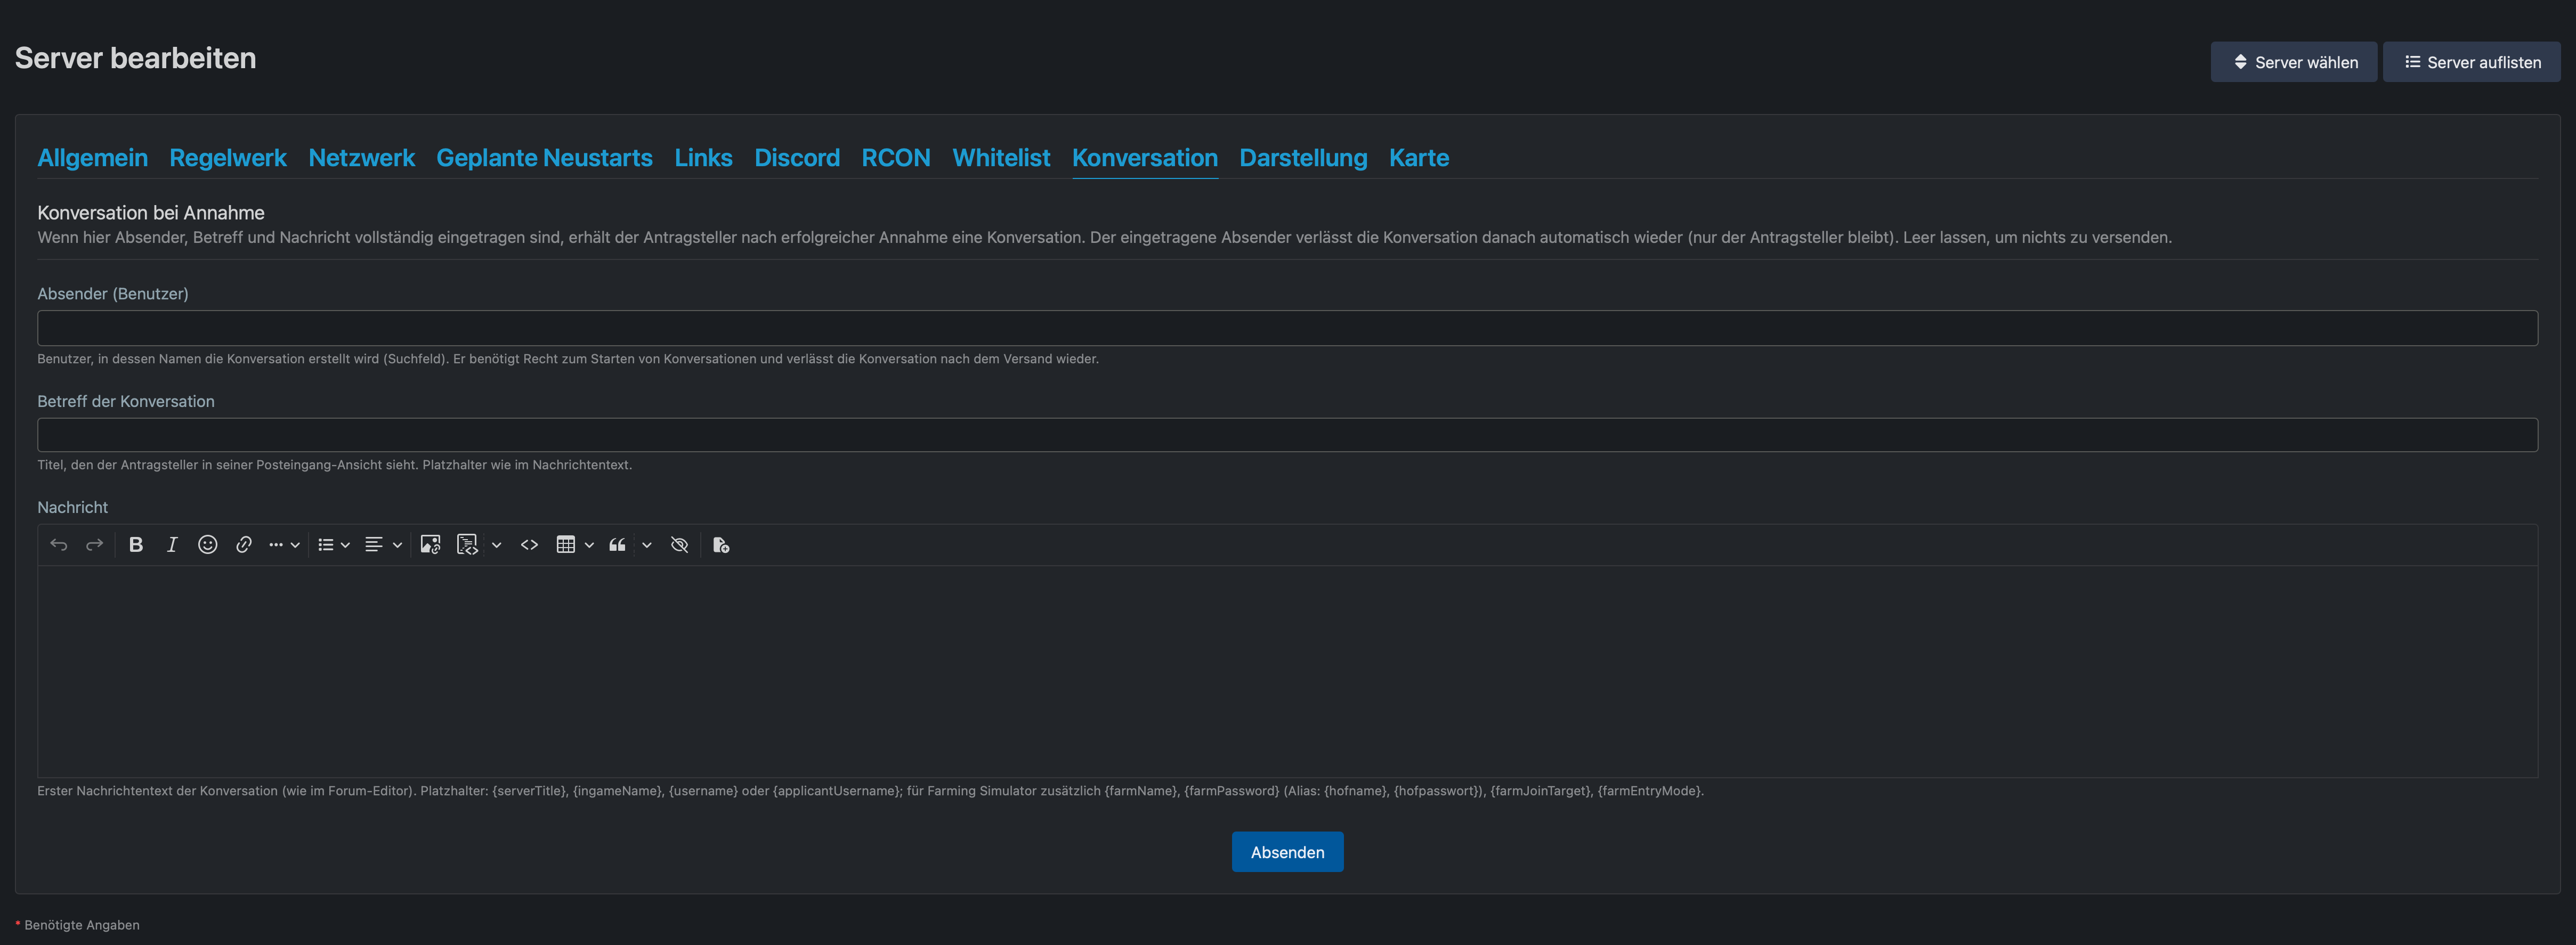
Task: Focus the Absender (Benutzer) input field
Action: (1288, 328)
